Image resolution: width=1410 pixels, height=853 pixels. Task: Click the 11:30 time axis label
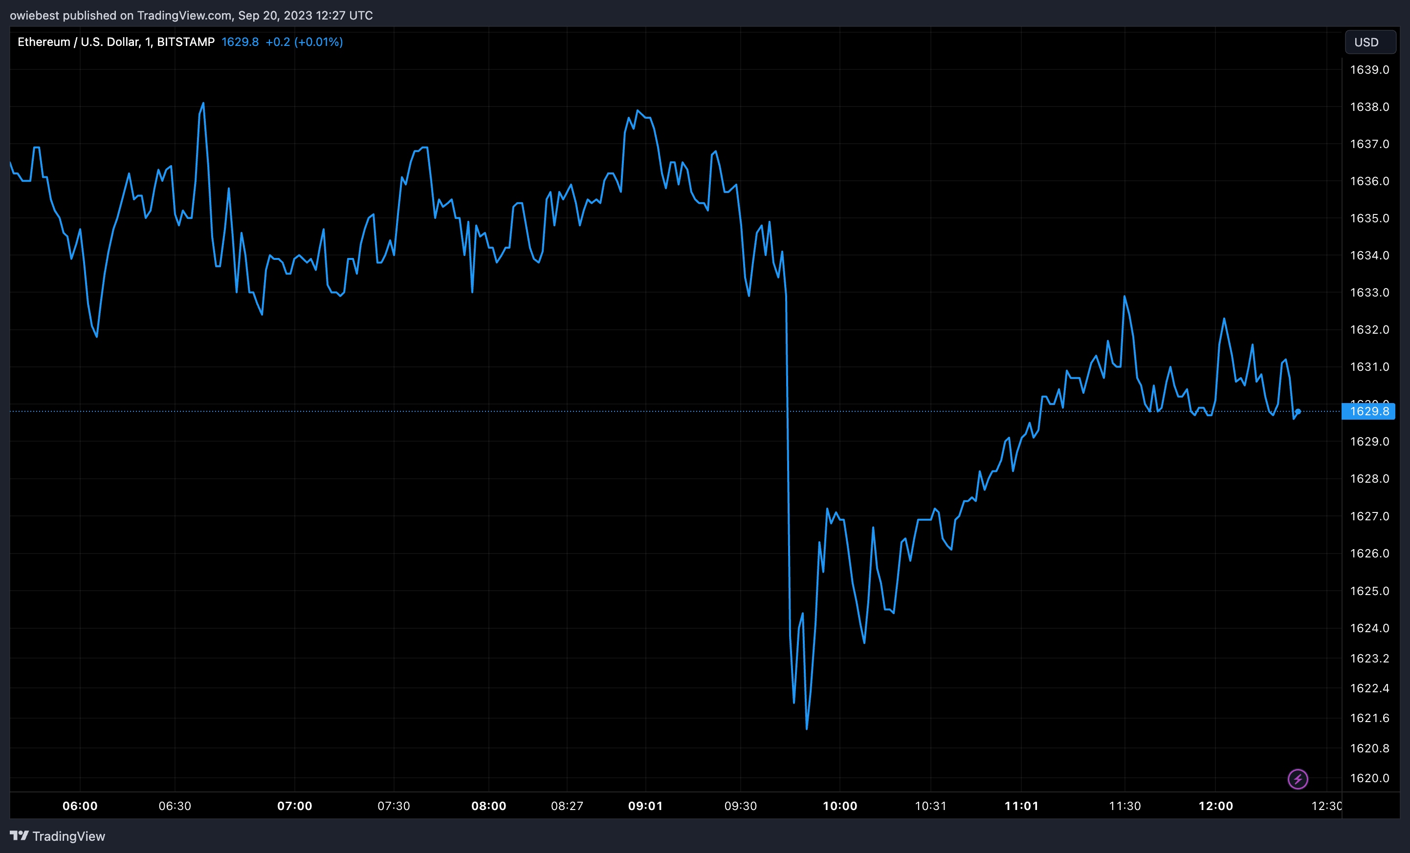[1125, 806]
